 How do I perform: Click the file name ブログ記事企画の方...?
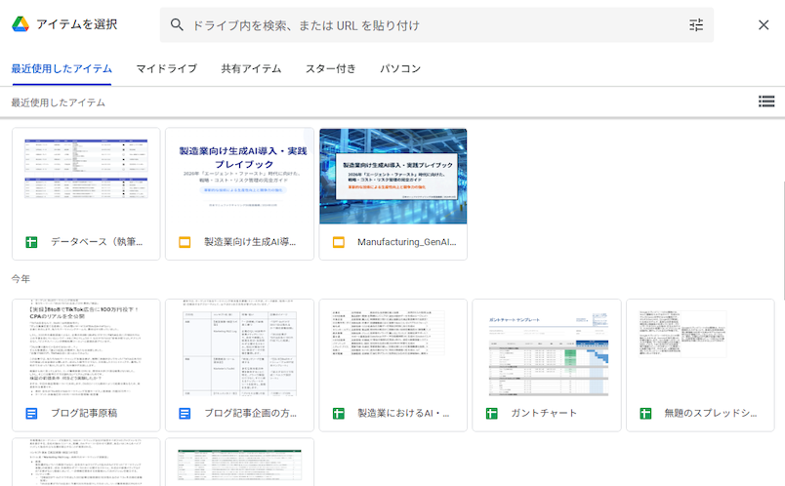[x=250, y=414]
